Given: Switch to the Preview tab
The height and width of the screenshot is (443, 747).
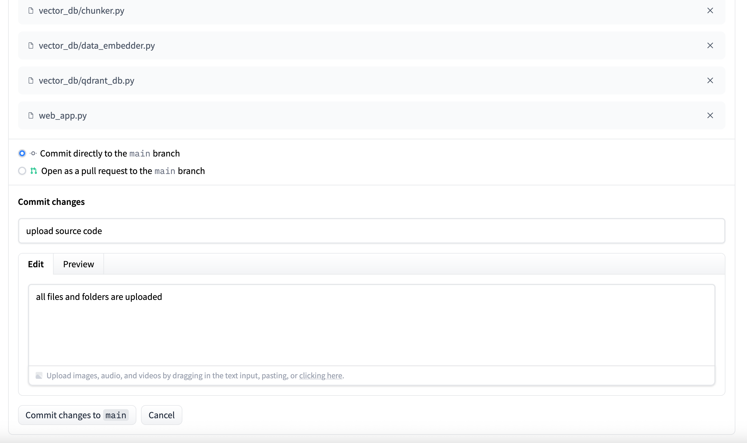Looking at the screenshot, I should [78, 264].
